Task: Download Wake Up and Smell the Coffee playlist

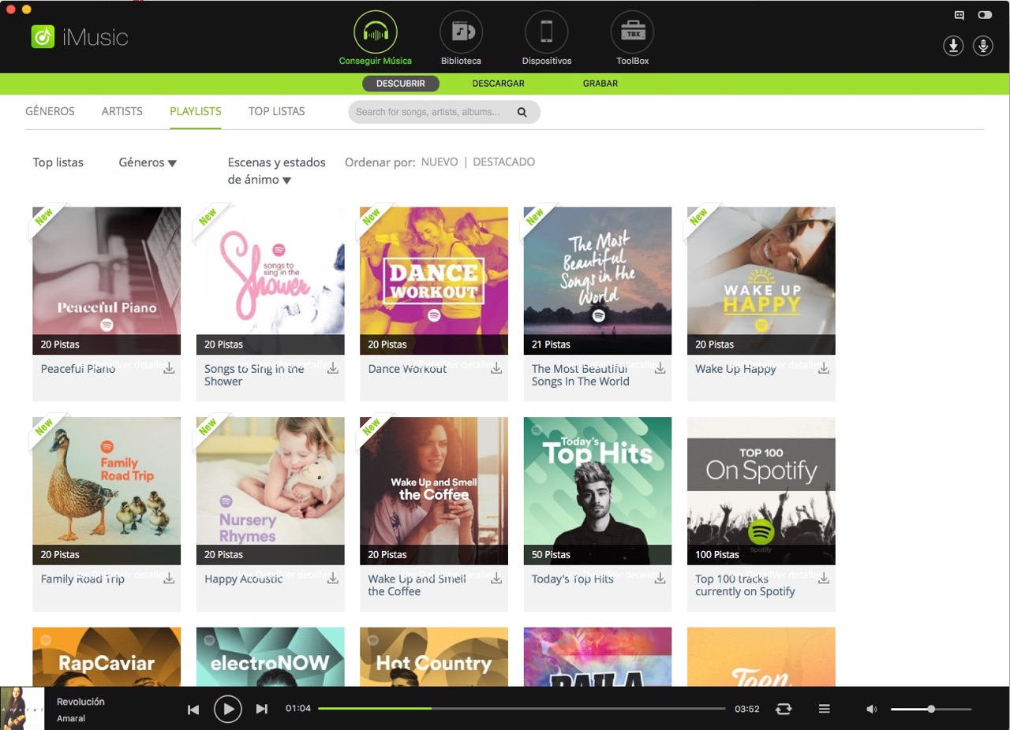Action: (x=496, y=579)
